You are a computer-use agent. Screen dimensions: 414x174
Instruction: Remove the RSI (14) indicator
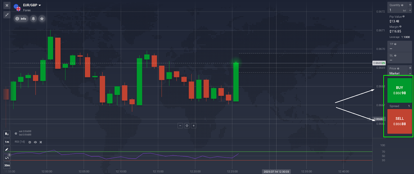[x=41, y=142]
